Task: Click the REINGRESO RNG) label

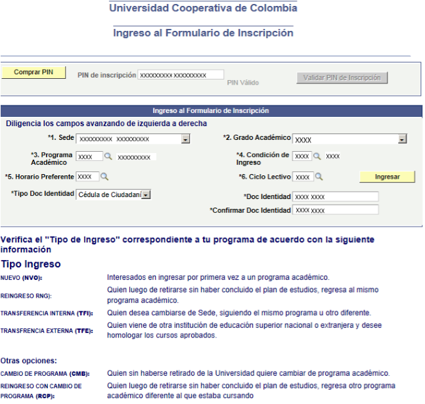Action: click(x=26, y=296)
